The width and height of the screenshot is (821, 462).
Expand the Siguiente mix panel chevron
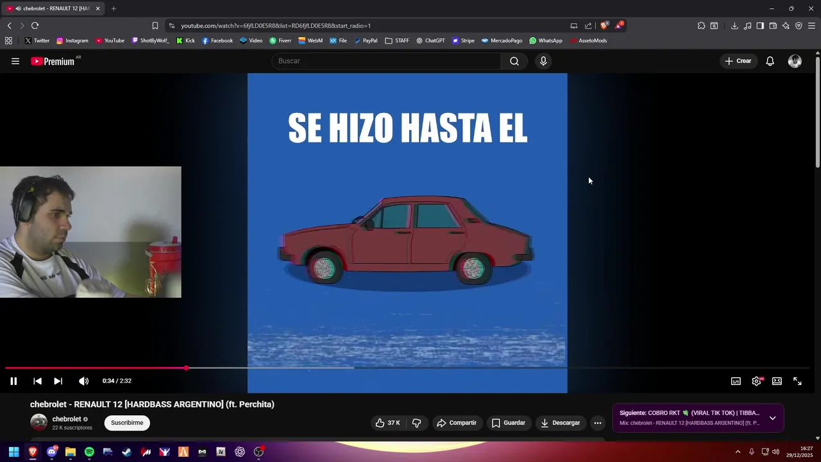click(772, 418)
